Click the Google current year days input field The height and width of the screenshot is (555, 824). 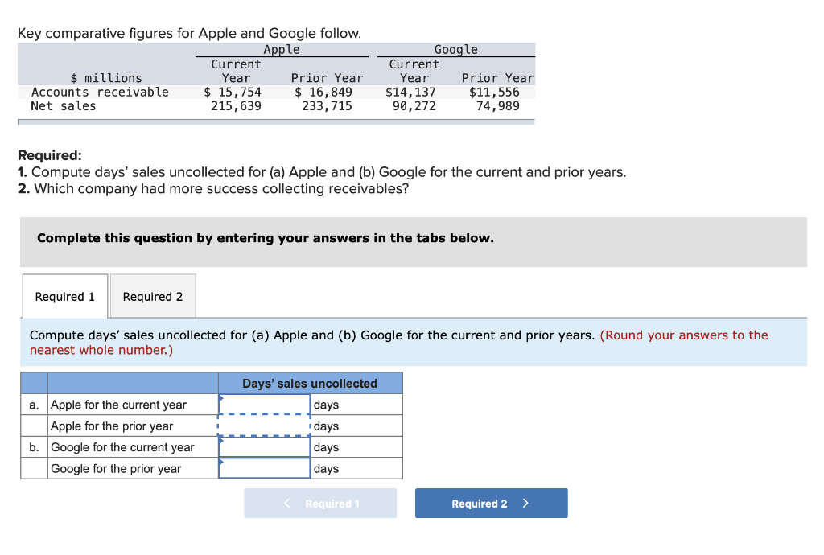click(x=264, y=446)
